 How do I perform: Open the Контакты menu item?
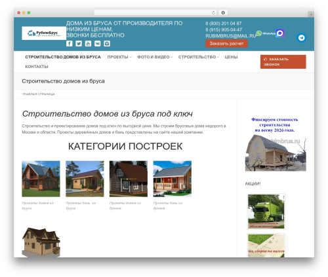[37, 67]
